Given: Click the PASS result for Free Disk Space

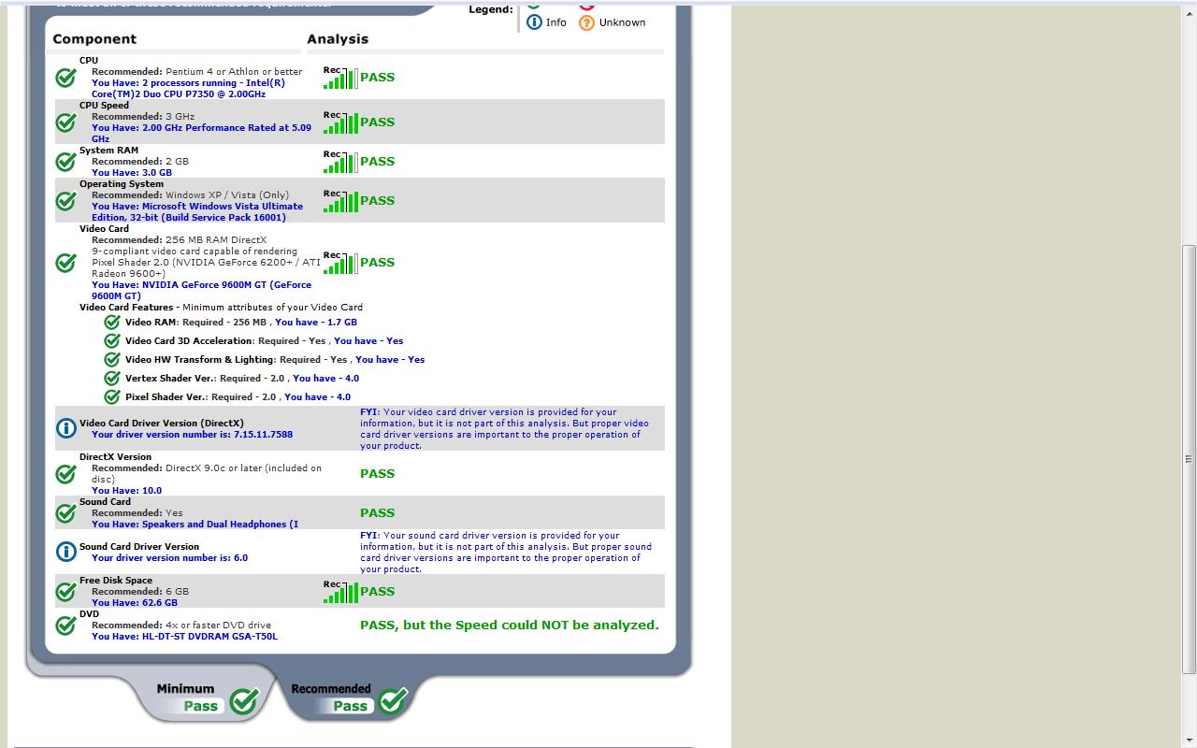Looking at the screenshot, I should [x=377, y=592].
